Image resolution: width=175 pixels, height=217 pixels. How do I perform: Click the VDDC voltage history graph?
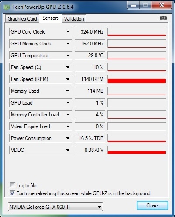coord(137,150)
